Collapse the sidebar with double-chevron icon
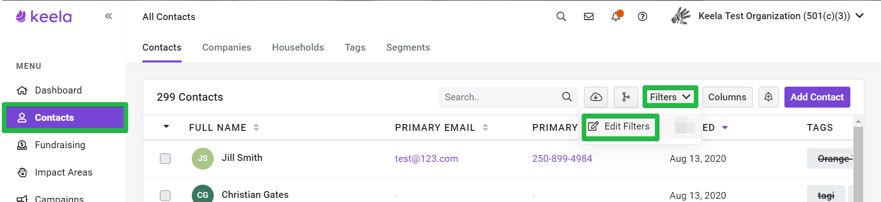Image resolution: width=881 pixels, height=202 pixels. point(108,16)
